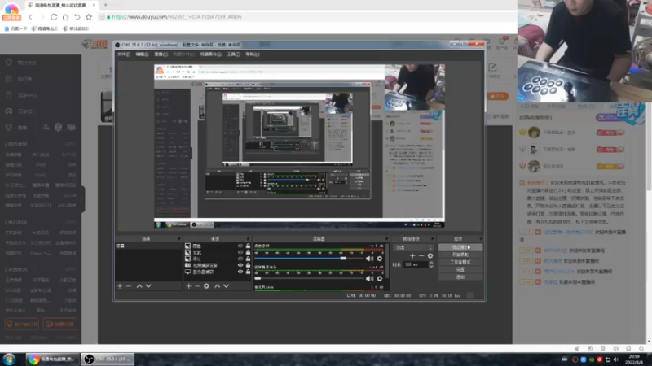This screenshot has width=652, height=366.
Task: Open settings gear for 桌面音频 mixer channel
Action: point(380,259)
